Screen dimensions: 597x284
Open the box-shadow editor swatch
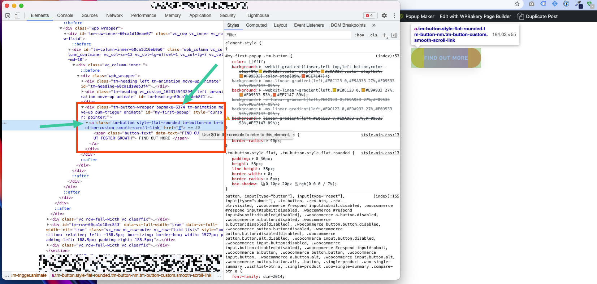[263, 184]
